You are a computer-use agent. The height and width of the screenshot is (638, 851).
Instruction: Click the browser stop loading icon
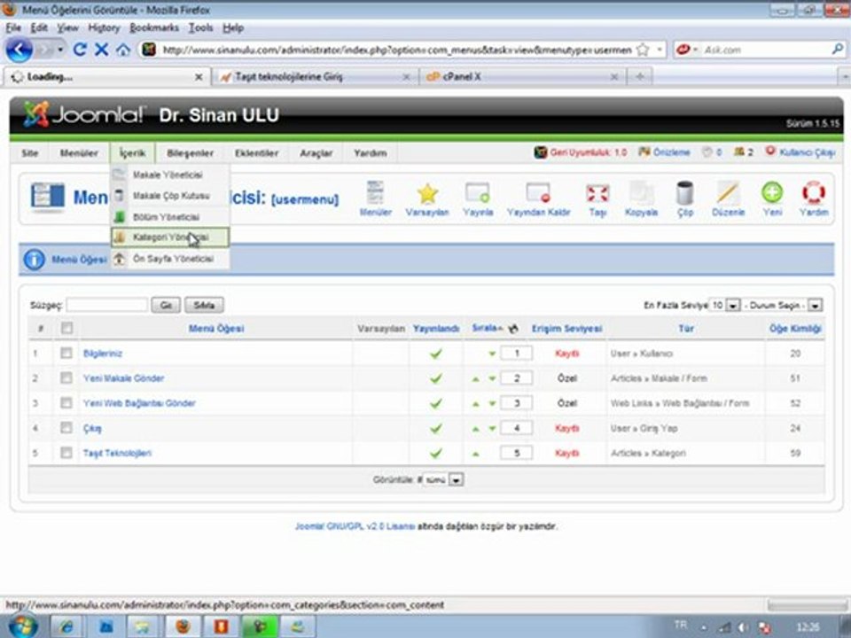coord(101,50)
